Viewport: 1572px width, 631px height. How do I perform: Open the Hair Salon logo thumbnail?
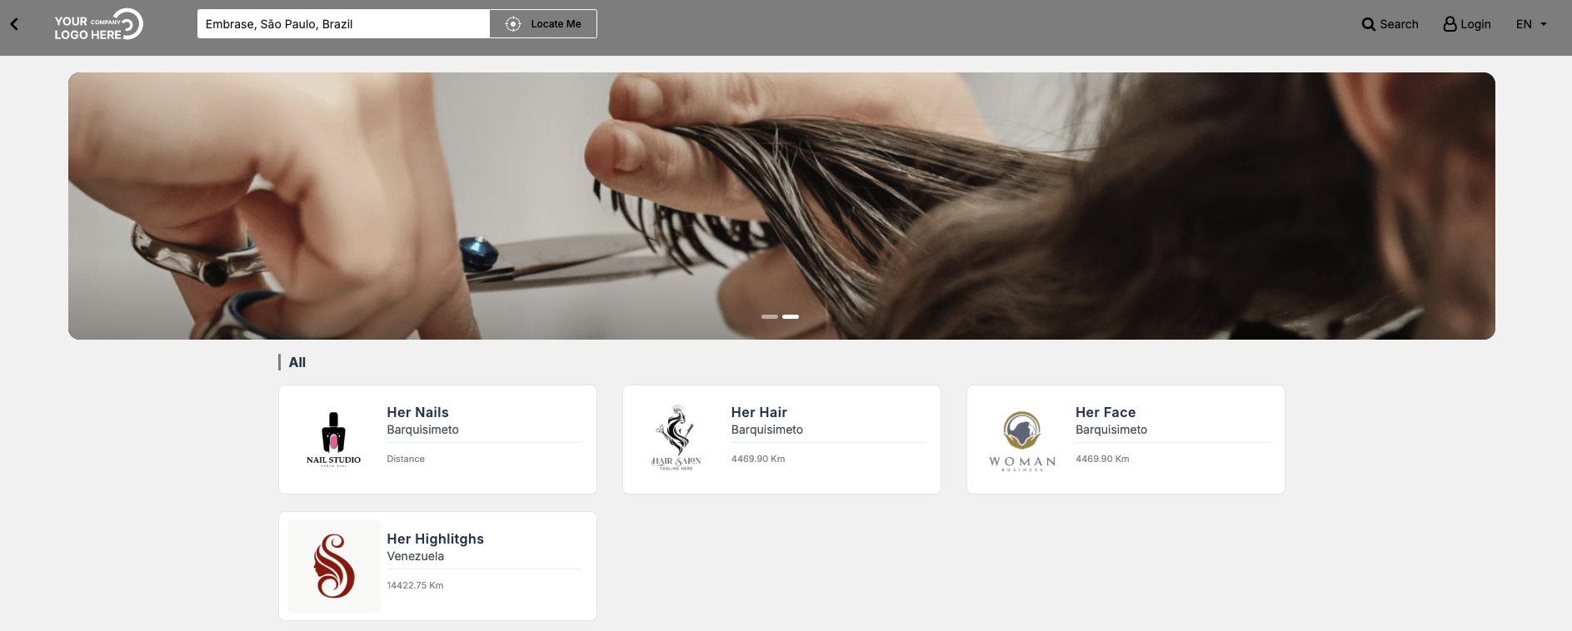pyautogui.click(x=676, y=439)
